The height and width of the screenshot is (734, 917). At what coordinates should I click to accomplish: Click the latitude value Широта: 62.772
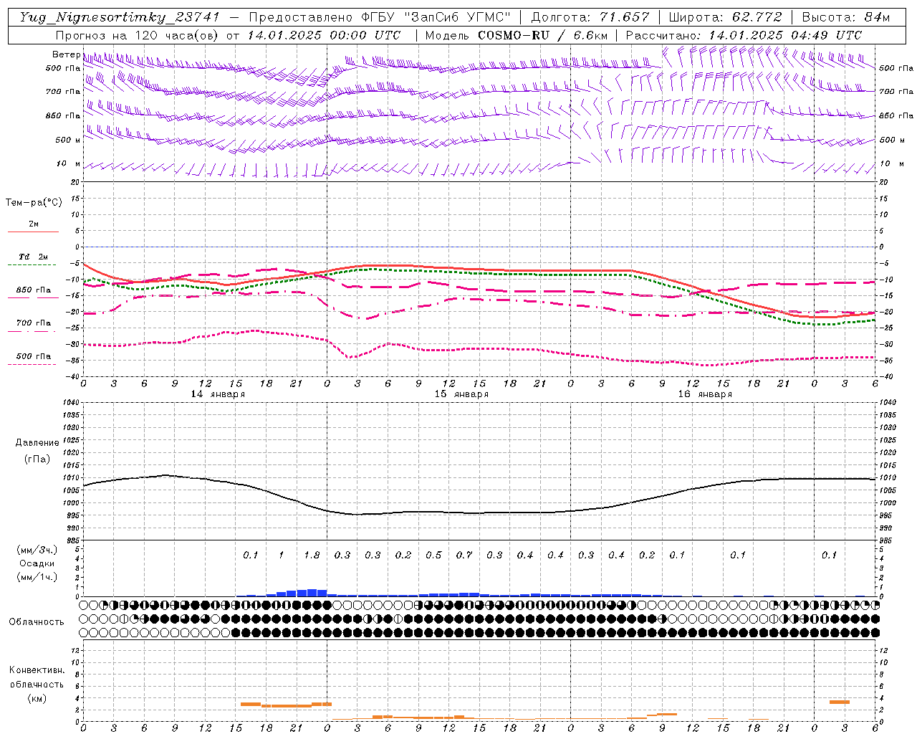click(725, 17)
